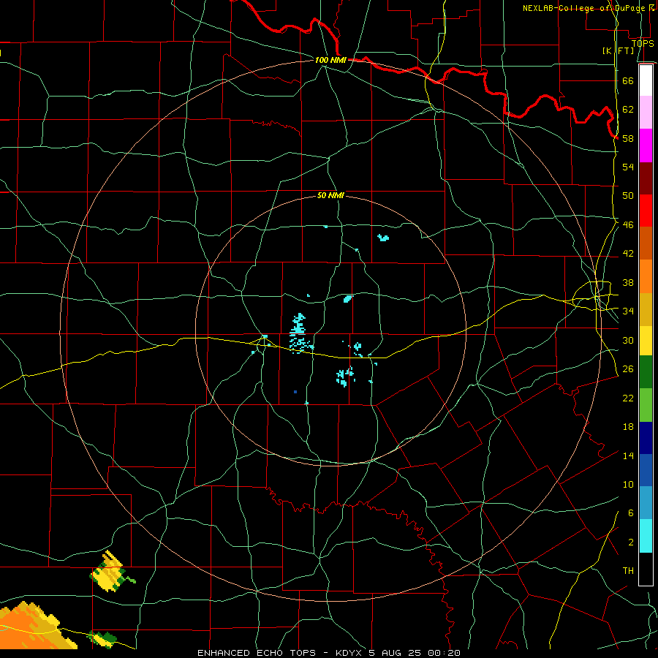The height and width of the screenshot is (658, 658).
Task: Click the 38 scale value
Action: [x=628, y=282]
